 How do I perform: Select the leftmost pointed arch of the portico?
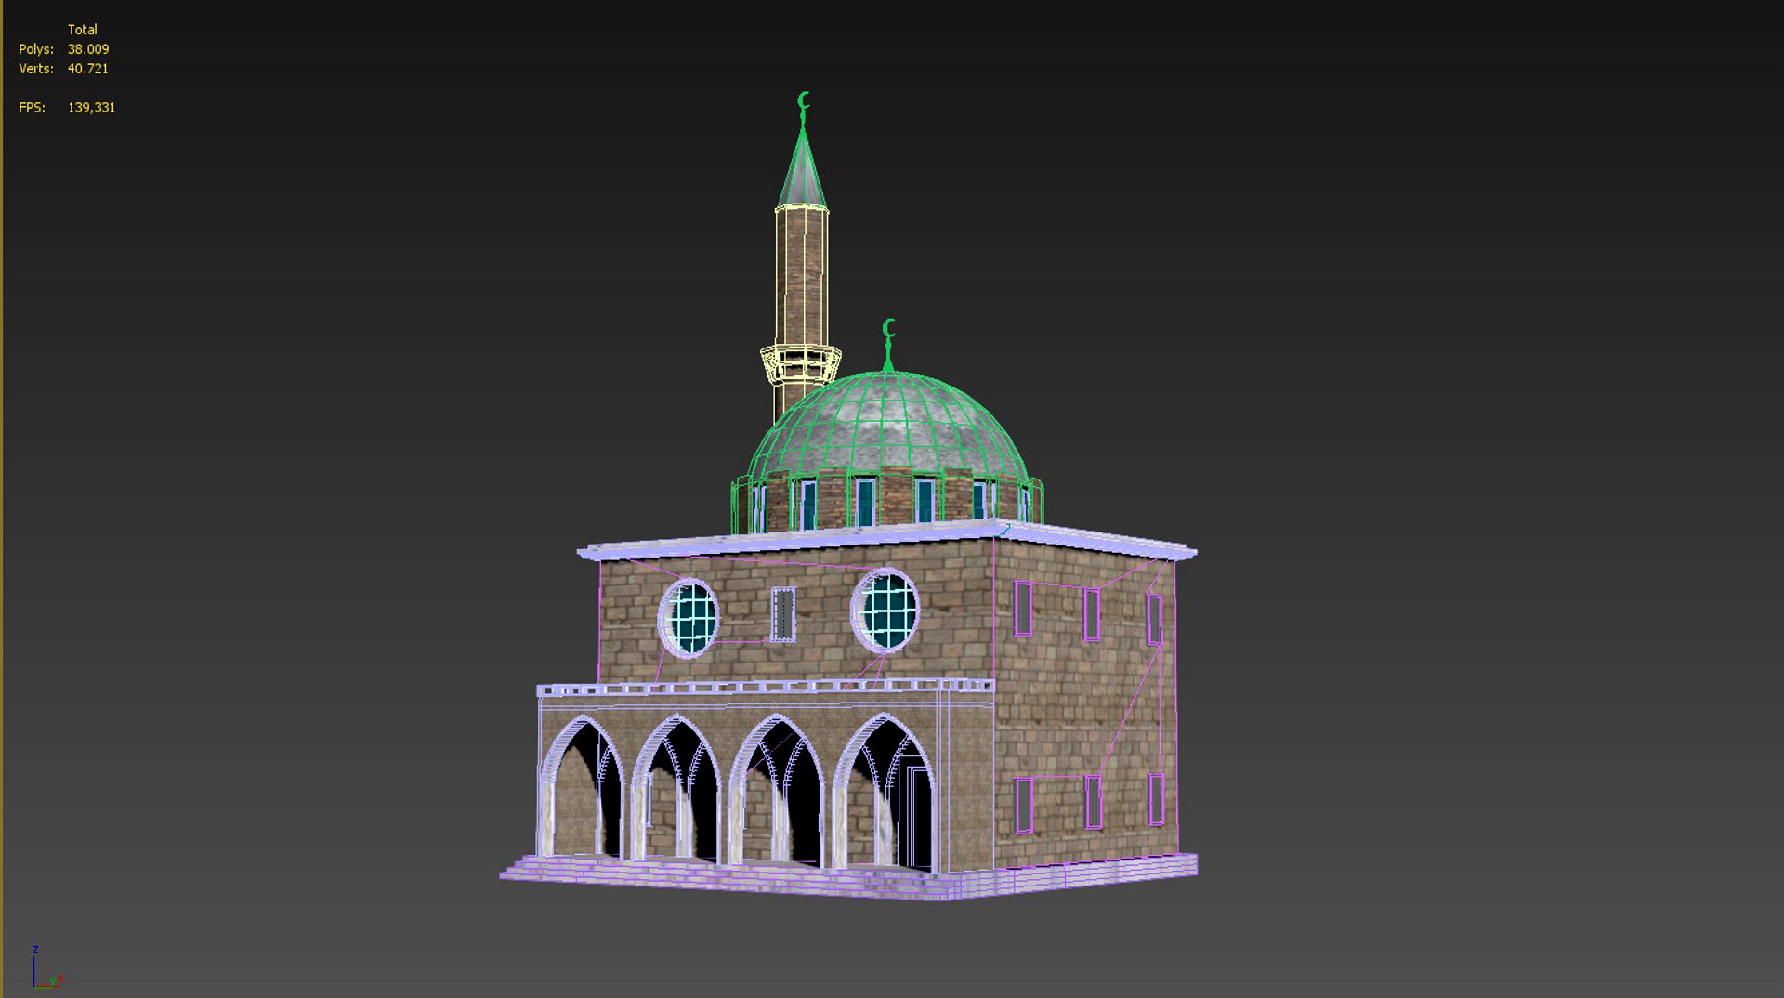pos(582,788)
